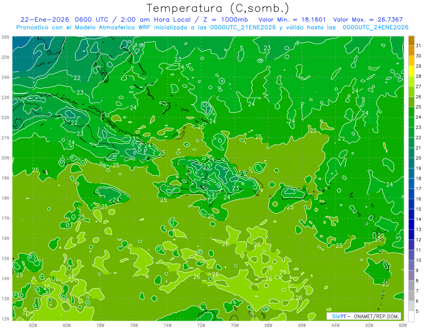Image resolution: width=428 pixels, height=330 pixels.
Task: Click the 23N latitude axis label
Action: [x=6, y=98]
